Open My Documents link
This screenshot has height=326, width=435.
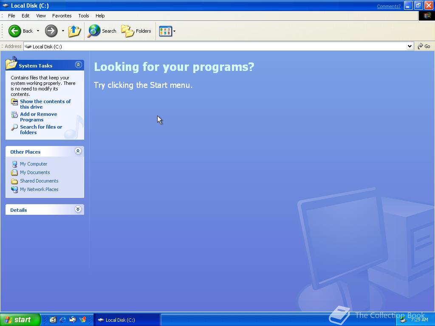(x=35, y=172)
